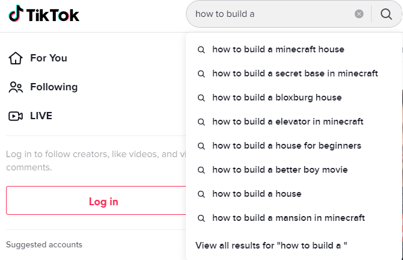Screen dimensions: 403x260
Task: Select "how to build a mansion in minecraft"
Action: coord(288,218)
